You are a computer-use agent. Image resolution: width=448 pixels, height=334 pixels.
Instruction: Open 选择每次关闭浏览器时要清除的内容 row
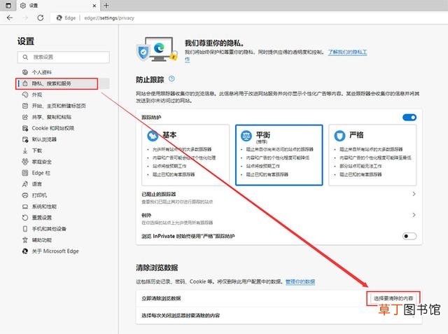(279, 316)
